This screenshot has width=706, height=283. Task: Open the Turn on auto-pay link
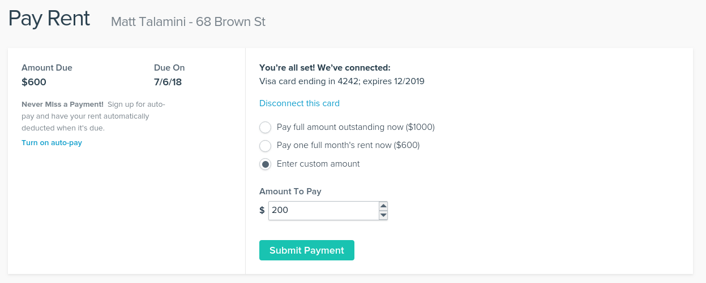click(52, 143)
